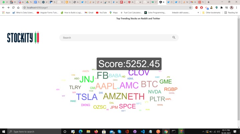The height and width of the screenshot is (134, 240).
Task: Click GME in the word cloud
Action: coord(166,82)
